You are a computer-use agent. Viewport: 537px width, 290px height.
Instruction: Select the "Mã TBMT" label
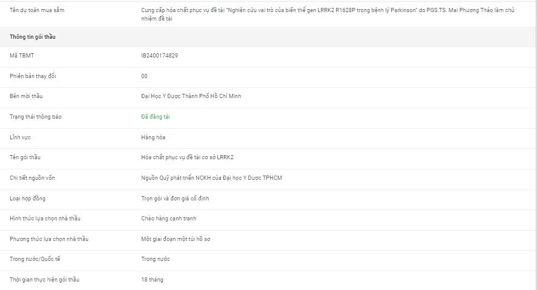pyautogui.click(x=21, y=56)
